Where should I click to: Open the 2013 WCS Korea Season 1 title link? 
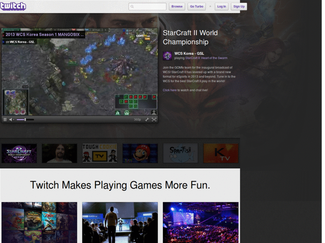point(45,34)
